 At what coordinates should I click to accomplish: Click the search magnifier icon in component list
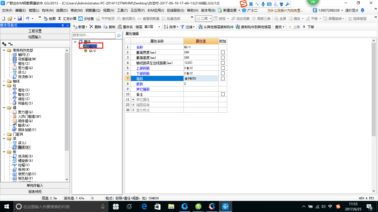(x=119, y=36)
